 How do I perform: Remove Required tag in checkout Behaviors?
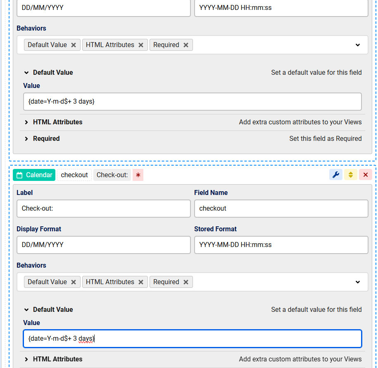click(x=186, y=282)
